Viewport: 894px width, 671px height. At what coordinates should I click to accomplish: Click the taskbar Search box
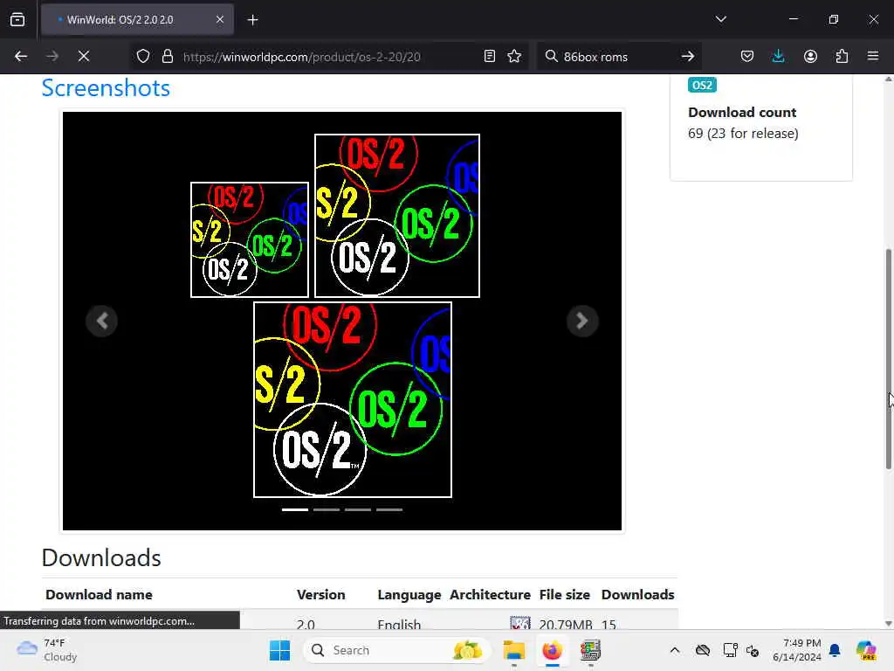tap(395, 650)
